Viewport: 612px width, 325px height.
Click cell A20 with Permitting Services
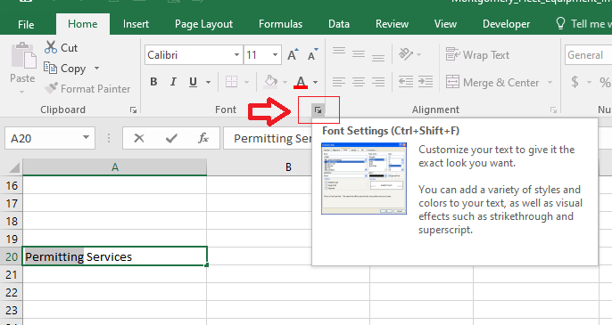point(115,256)
